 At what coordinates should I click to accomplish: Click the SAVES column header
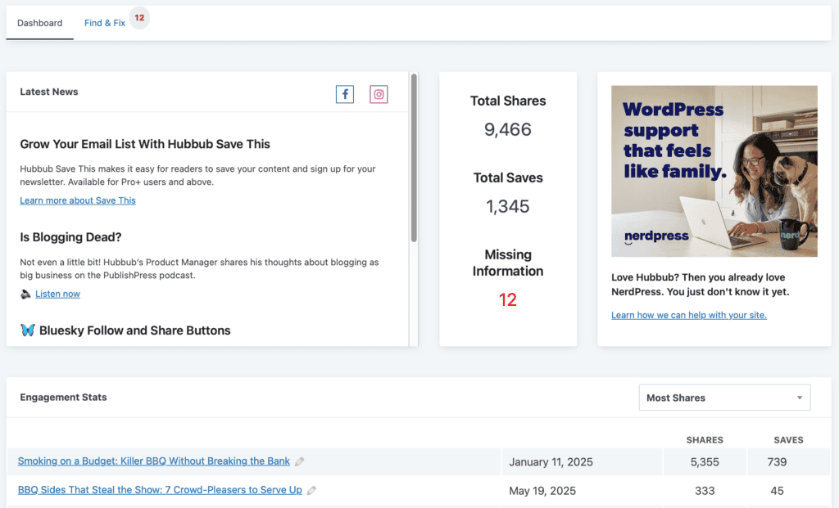(x=788, y=440)
